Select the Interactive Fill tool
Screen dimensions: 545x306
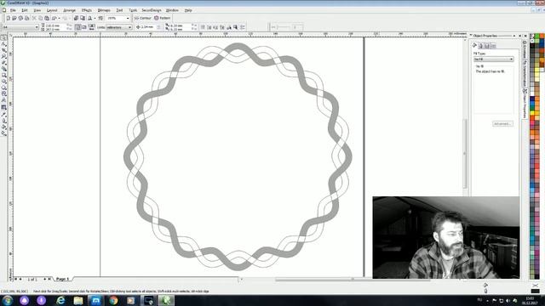point(3,133)
